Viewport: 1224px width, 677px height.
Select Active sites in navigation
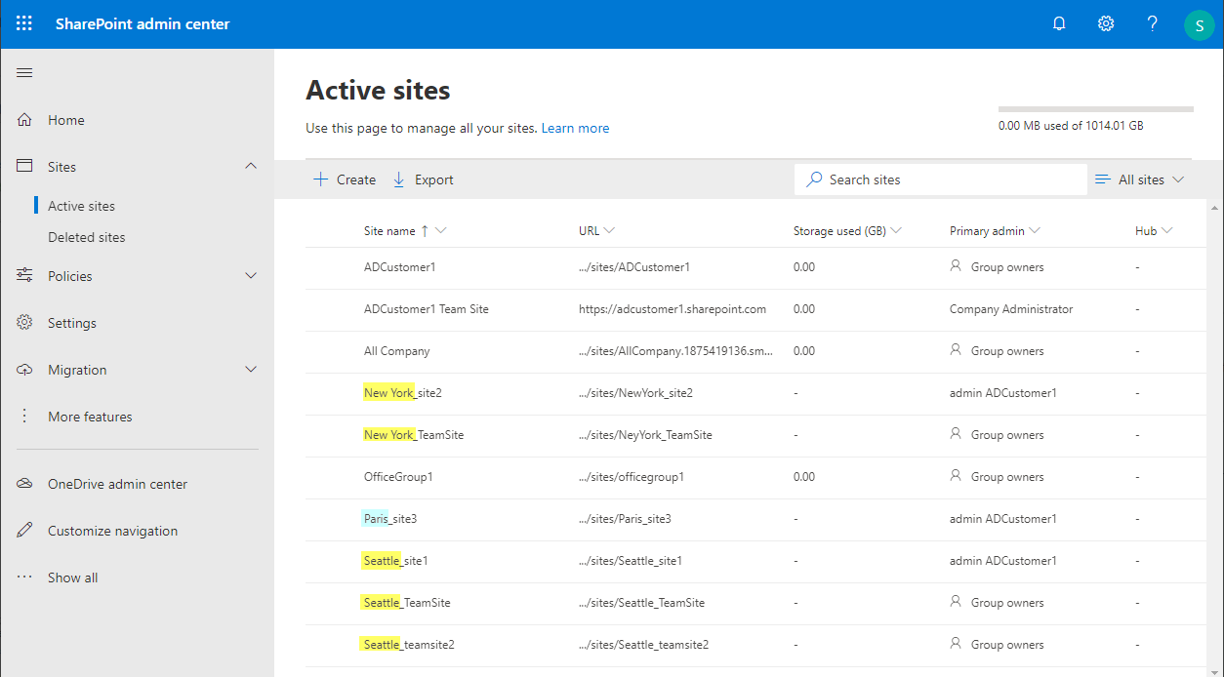tap(82, 206)
